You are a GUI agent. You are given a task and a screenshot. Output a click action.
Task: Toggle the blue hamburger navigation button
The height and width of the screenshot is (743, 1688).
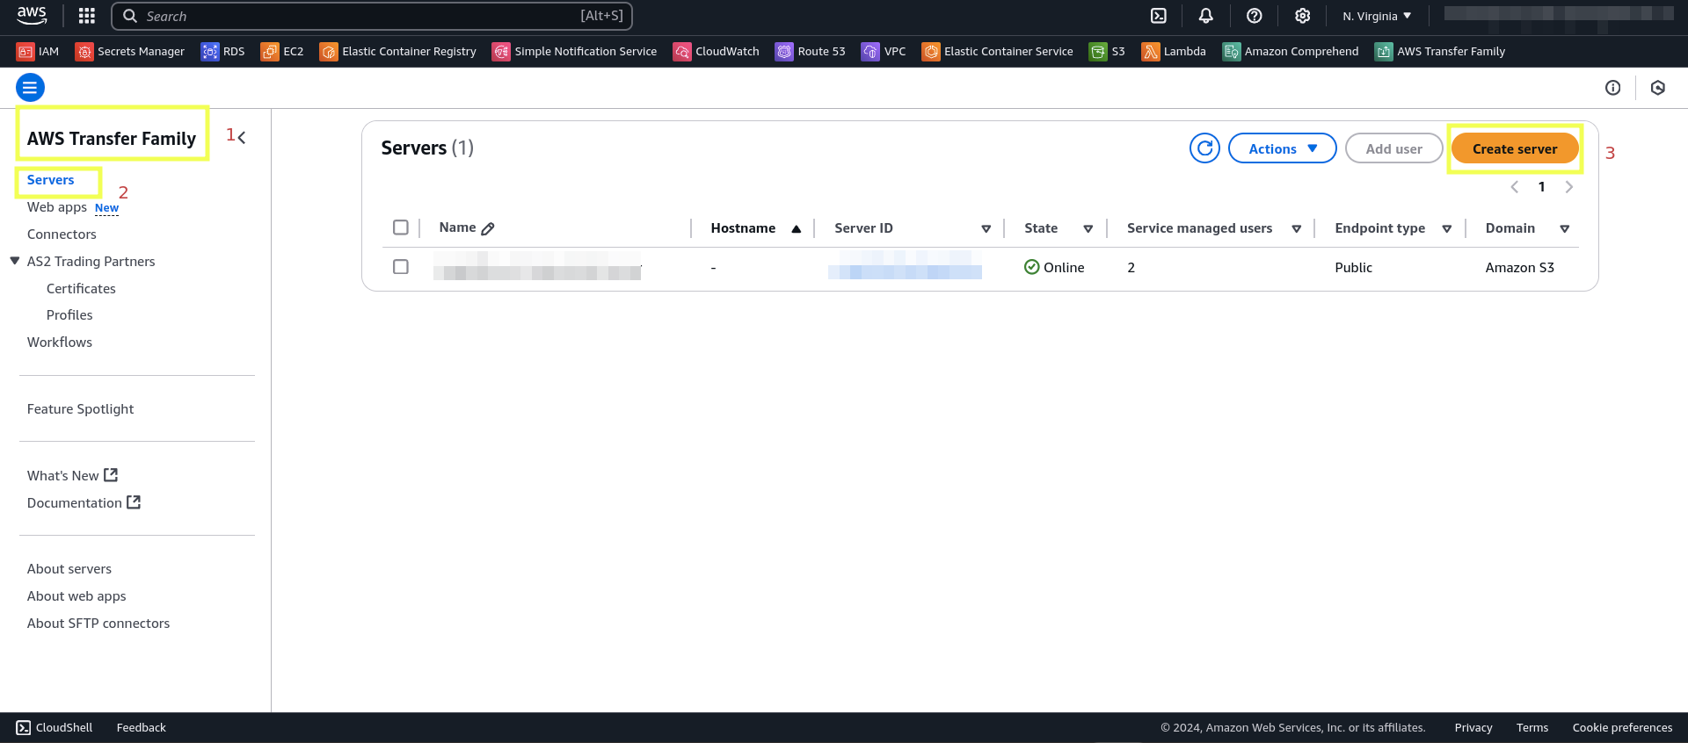(x=30, y=87)
